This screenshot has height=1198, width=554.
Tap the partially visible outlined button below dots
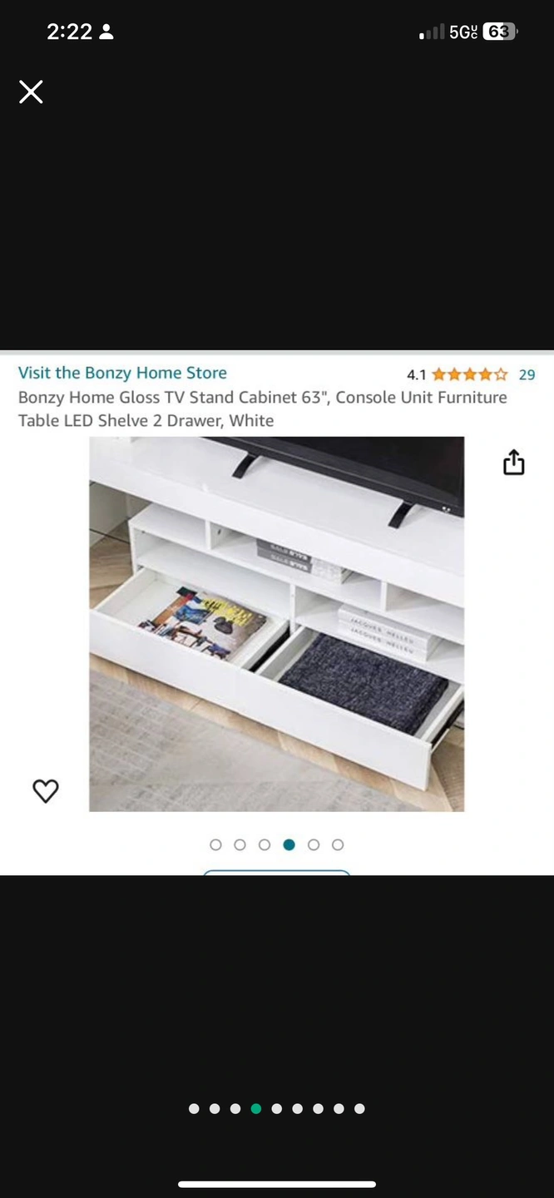tap(276, 872)
